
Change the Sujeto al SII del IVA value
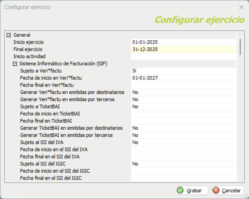click(183, 142)
